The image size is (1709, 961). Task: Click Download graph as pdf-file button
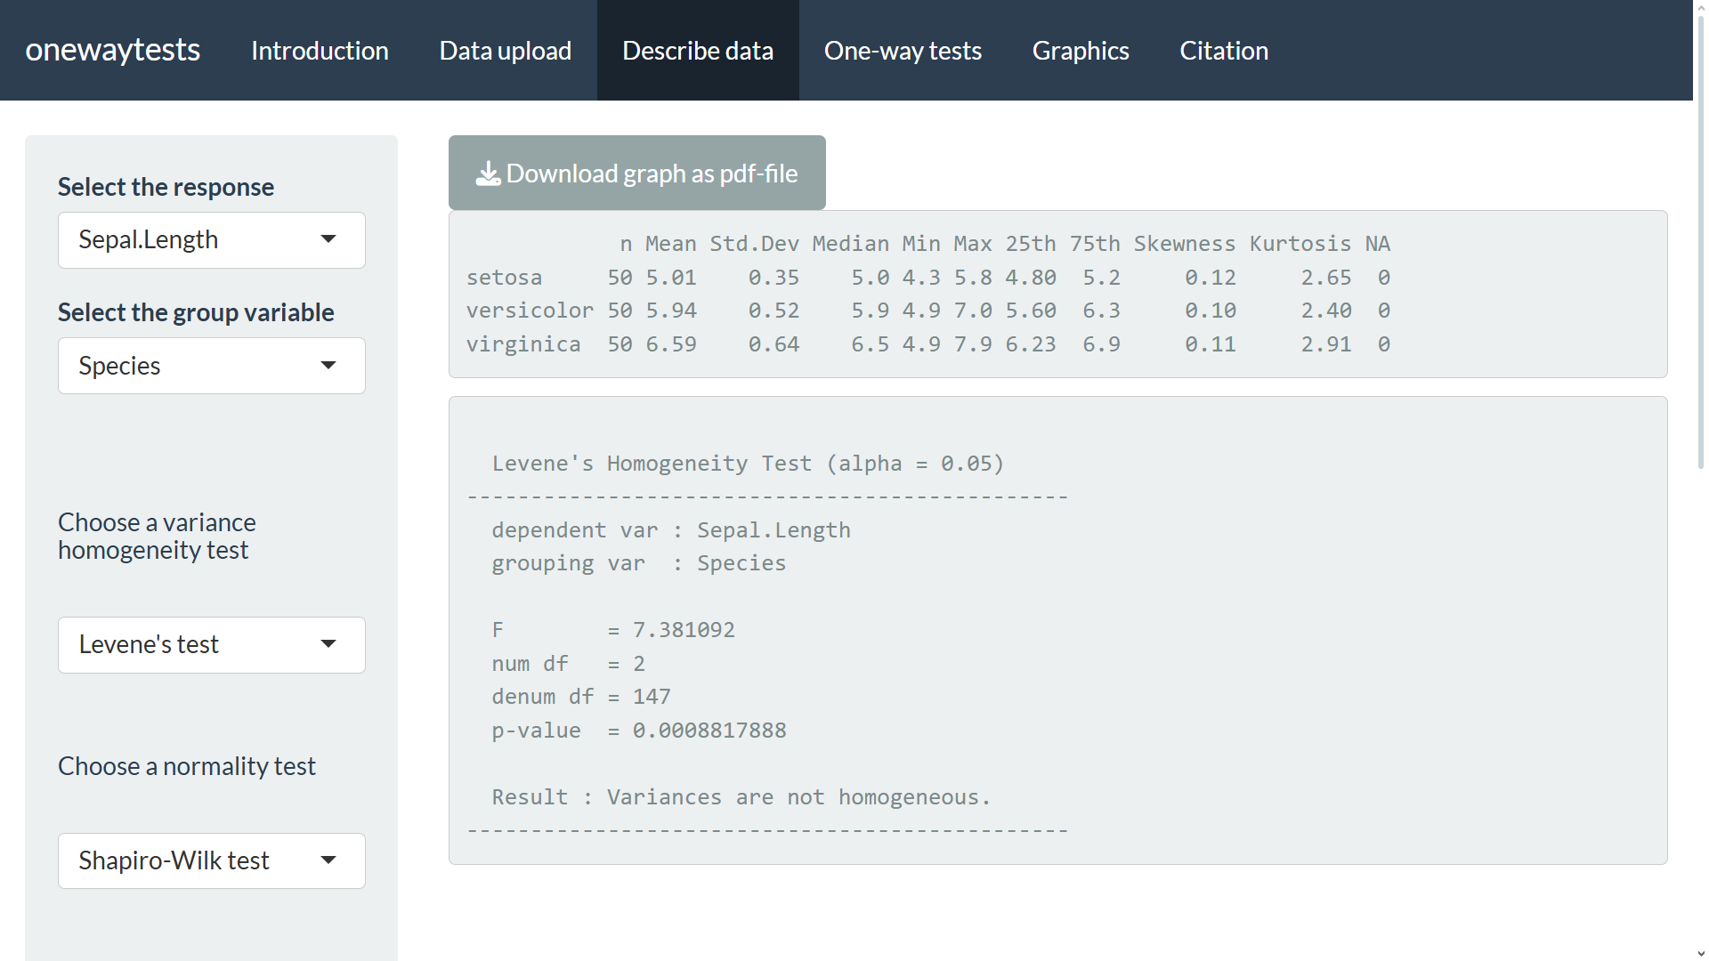coord(637,173)
